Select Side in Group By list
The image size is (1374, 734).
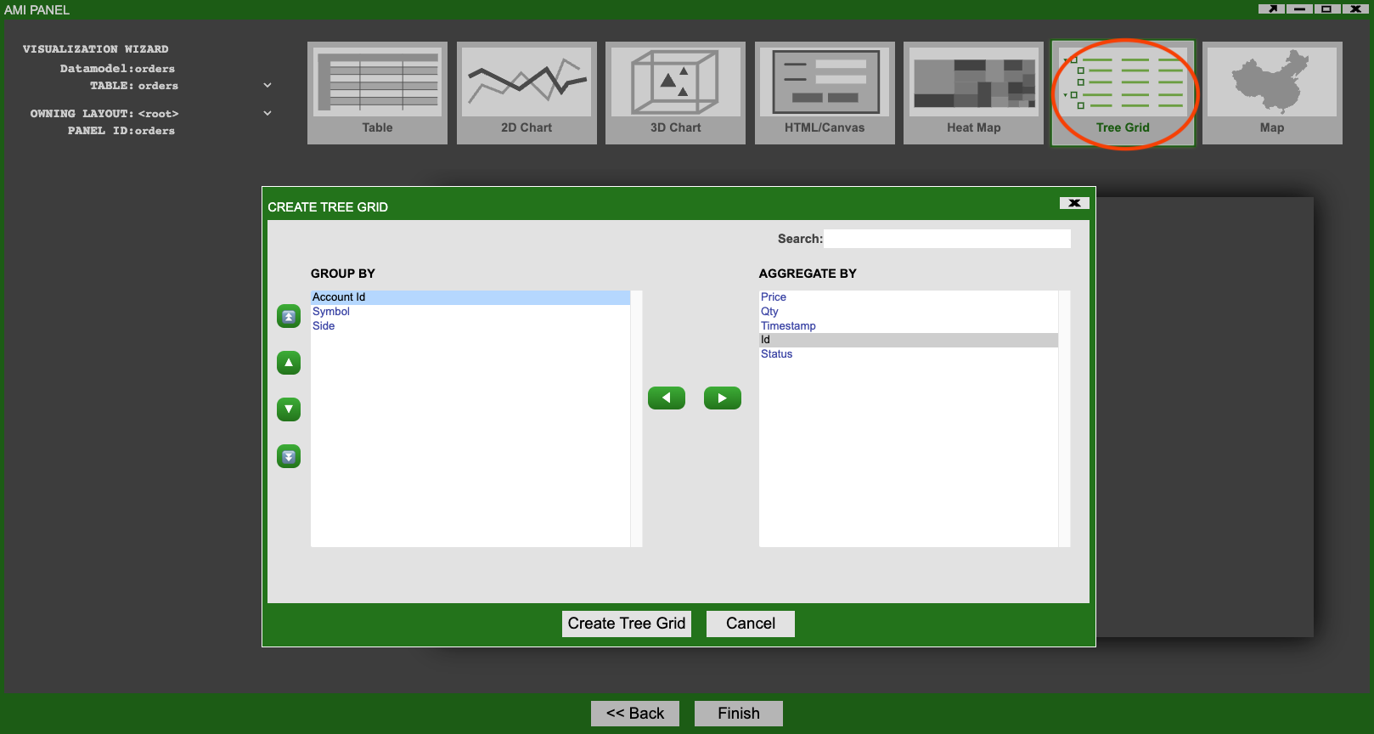coord(470,326)
